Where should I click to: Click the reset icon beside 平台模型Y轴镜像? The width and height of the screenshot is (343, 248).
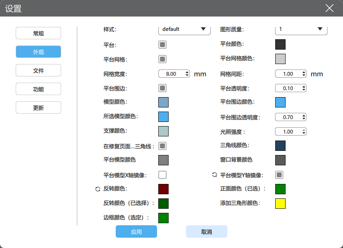(214, 174)
